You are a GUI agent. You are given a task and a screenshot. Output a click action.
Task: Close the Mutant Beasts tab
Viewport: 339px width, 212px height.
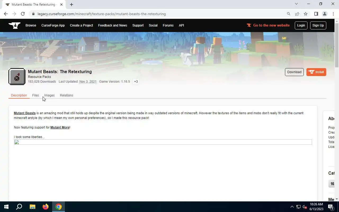click(61, 5)
